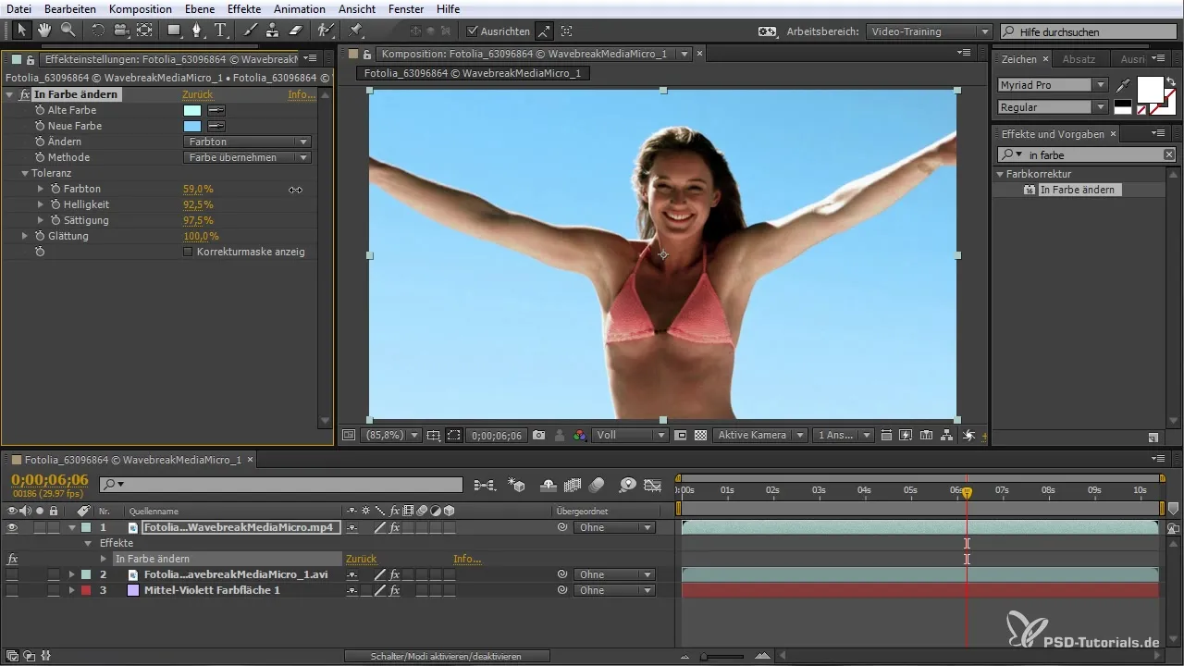1184x666 pixels.
Task: Select the Brush tool
Action: (x=251, y=31)
